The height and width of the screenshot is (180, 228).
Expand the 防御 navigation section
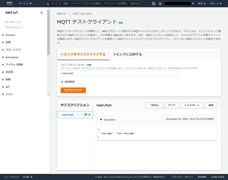point(7,79)
